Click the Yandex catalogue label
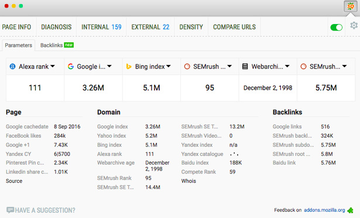This screenshot has height=218, width=360. pos(203,154)
